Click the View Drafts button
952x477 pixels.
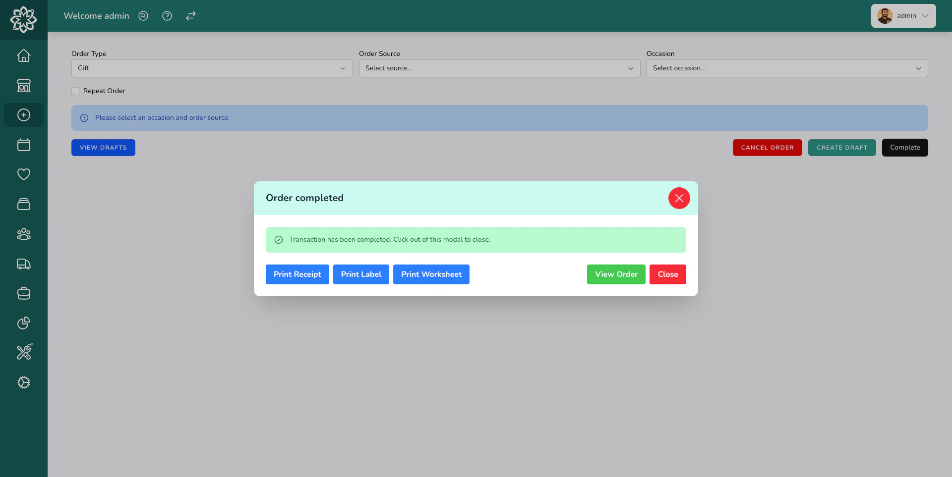tap(103, 147)
